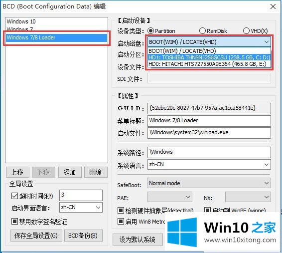Click the GUID field

pos(209,108)
